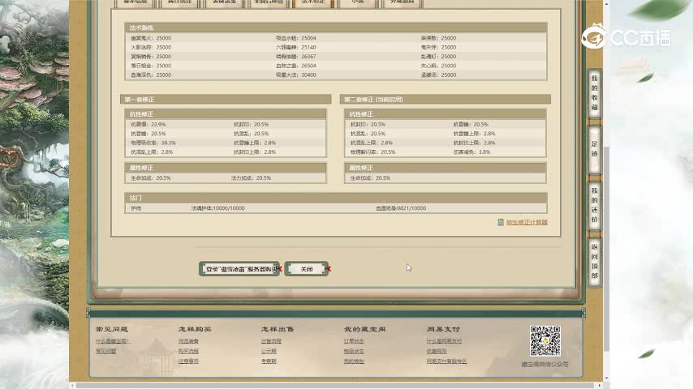Click the calculator icon beside 转生修正计算器
Image resolution: width=693 pixels, height=389 pixels.
(500, 222)
